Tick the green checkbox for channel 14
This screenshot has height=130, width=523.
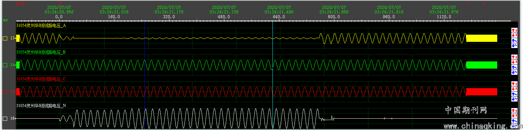(5, 65)
